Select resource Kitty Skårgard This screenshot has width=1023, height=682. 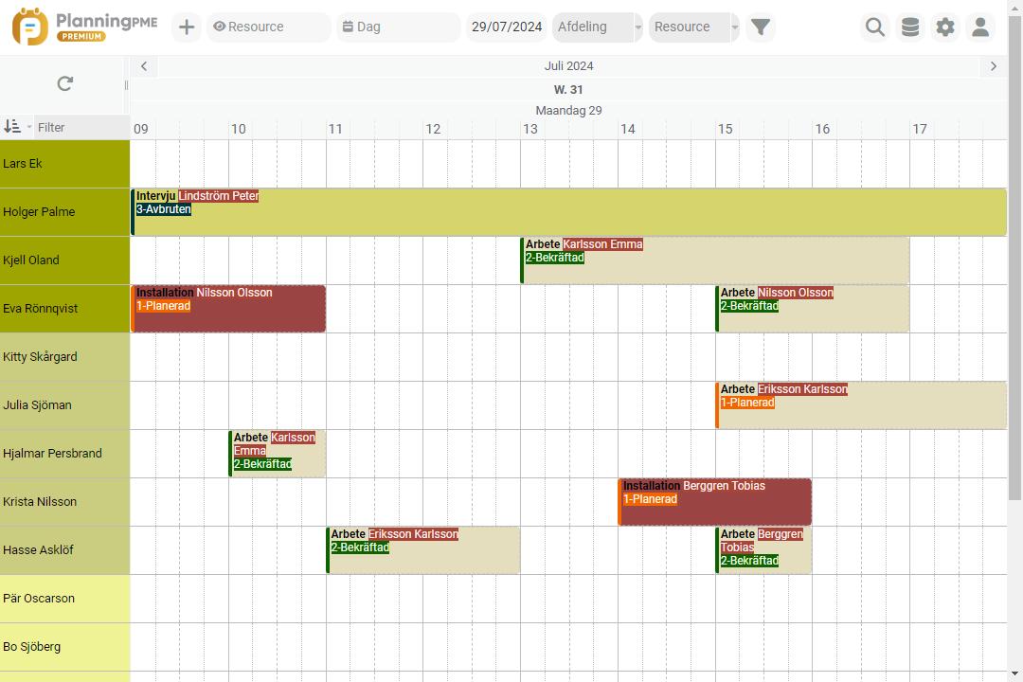(64, 357)
